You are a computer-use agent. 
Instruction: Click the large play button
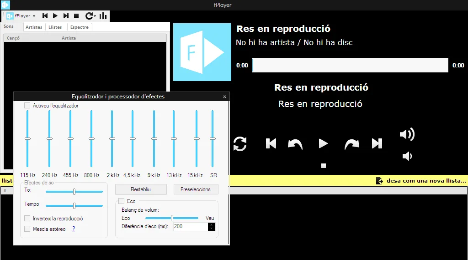(323, 144)
